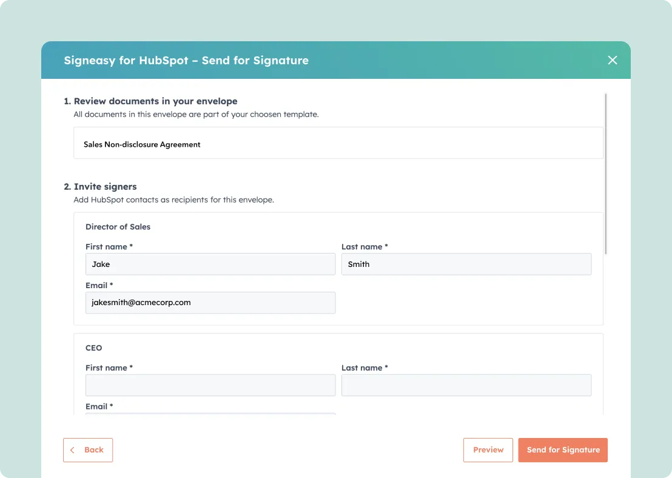Click the chevron arrow inside the Back button
Screen dimensions: 672x478
click(x=72, y=449)
